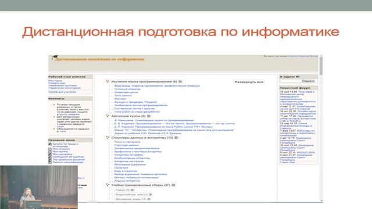The image size is (372, 209).
Task: Open "Рейтинг пользователей" menu item
Action: pos(68,163)
